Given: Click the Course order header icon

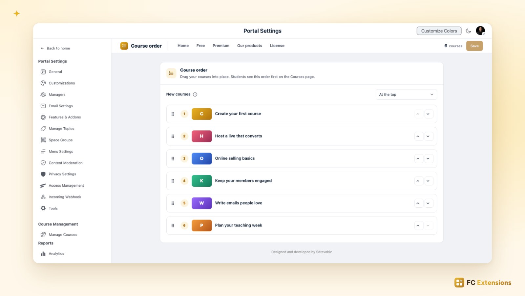Looking at the screenshot, I should tap(124, 46).
